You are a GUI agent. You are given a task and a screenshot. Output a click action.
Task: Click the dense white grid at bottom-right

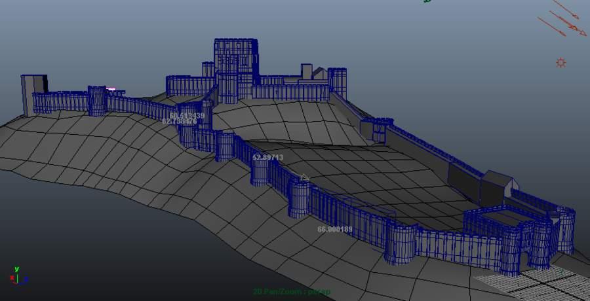pyautogui.click(x=524, y=283)
